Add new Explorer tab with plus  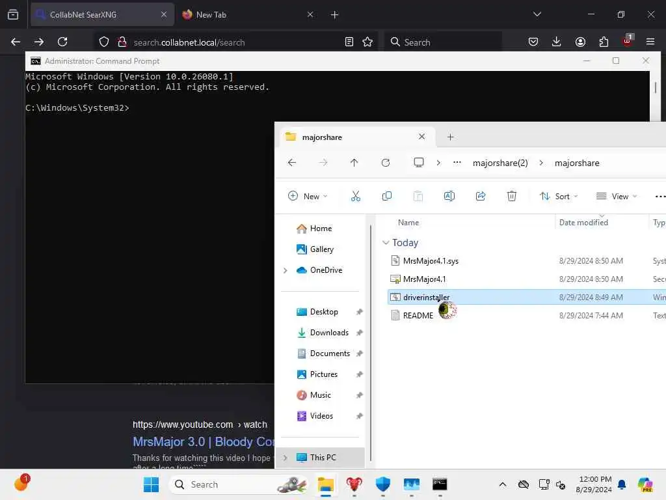(x=451, y=137)
